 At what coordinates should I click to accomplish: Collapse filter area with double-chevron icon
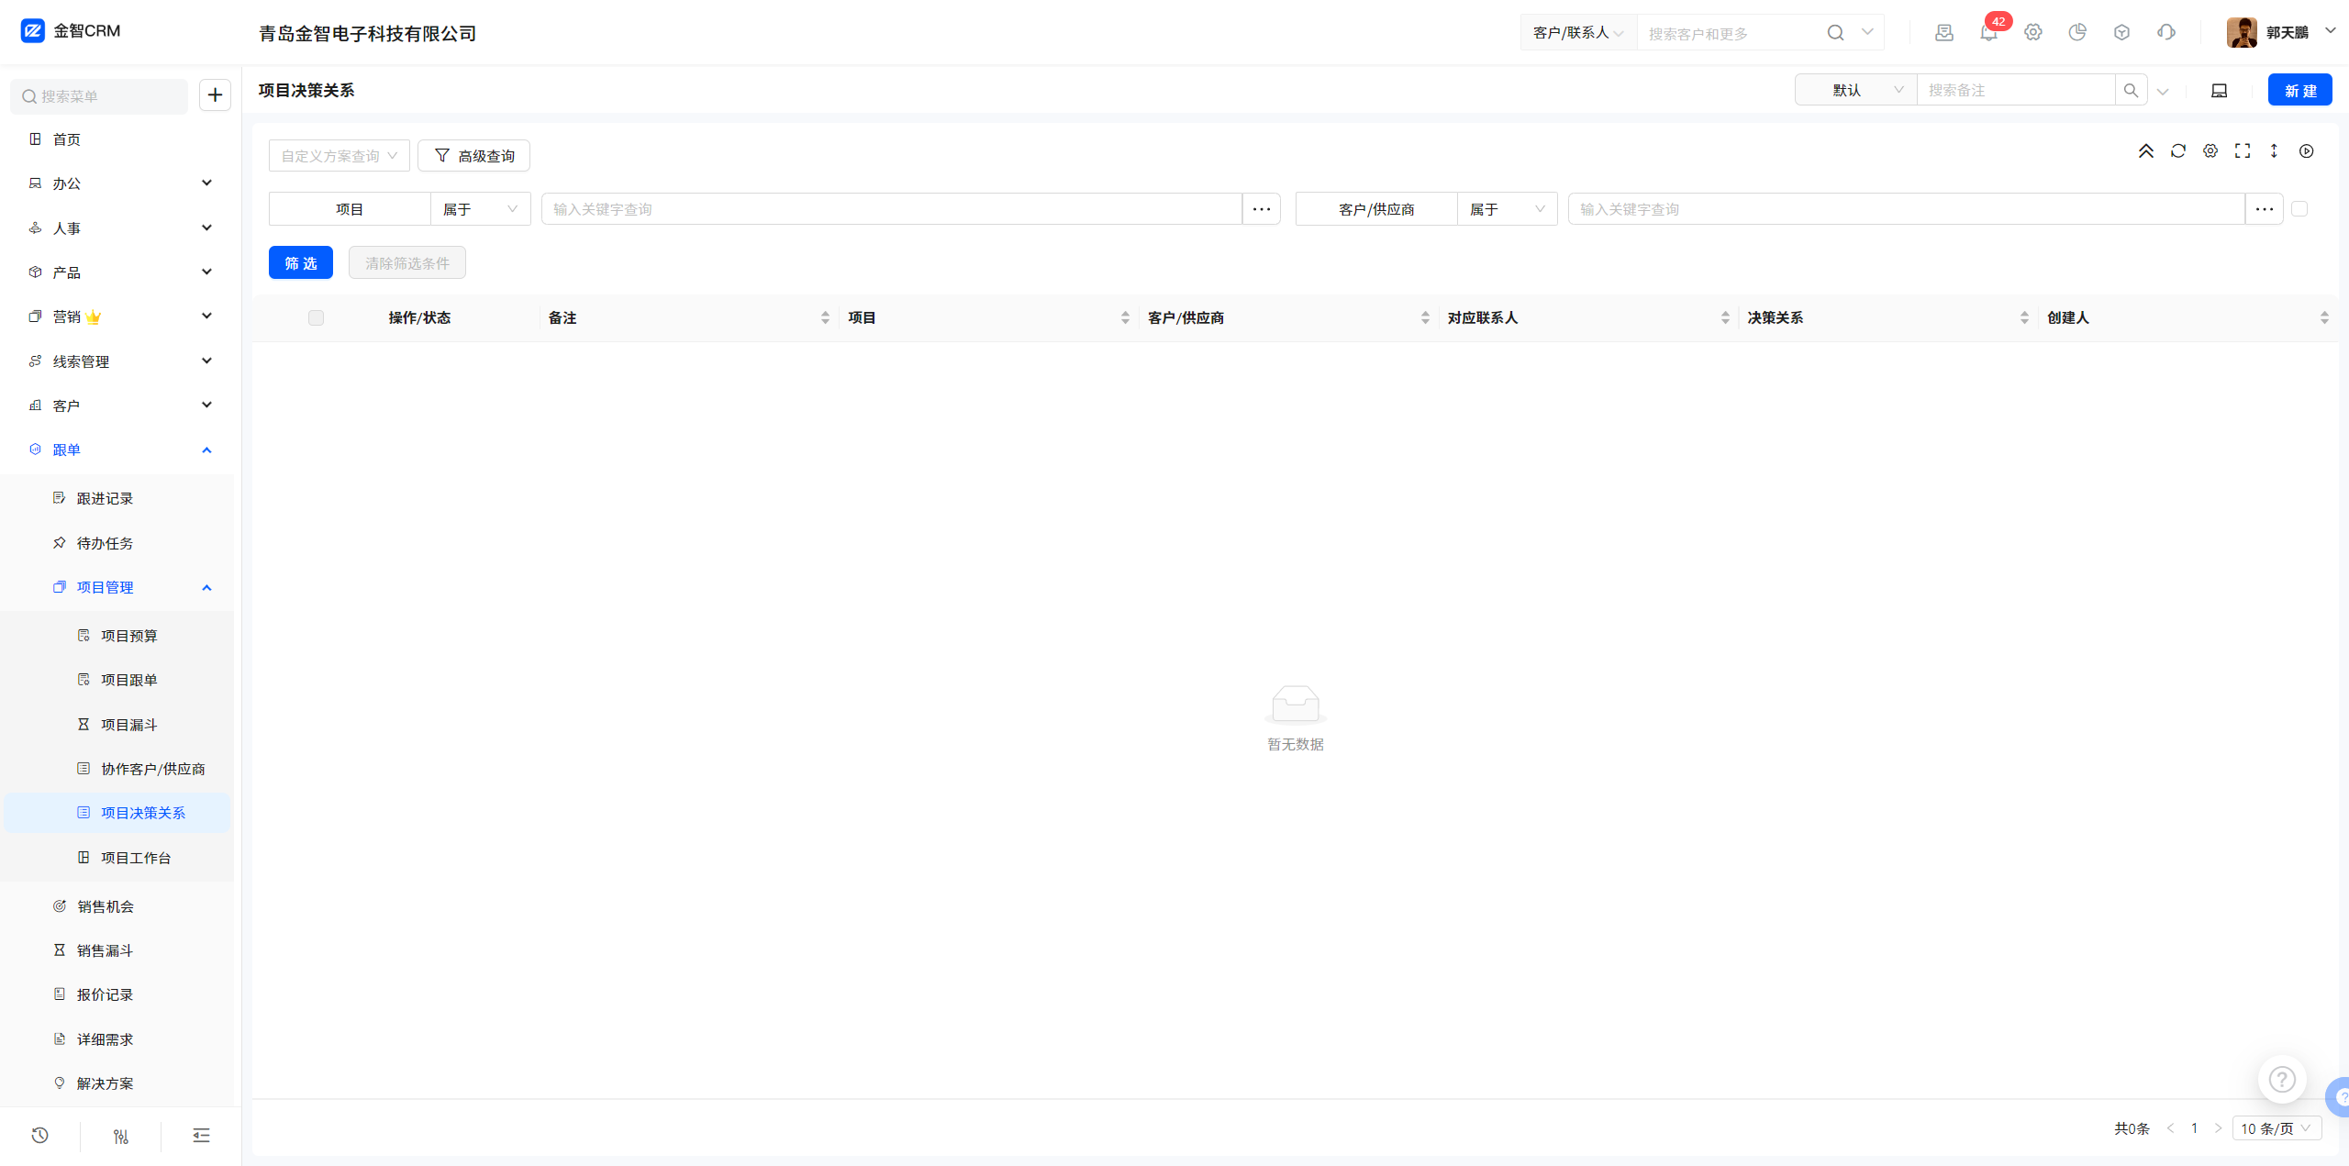(x=2145, y=151)
